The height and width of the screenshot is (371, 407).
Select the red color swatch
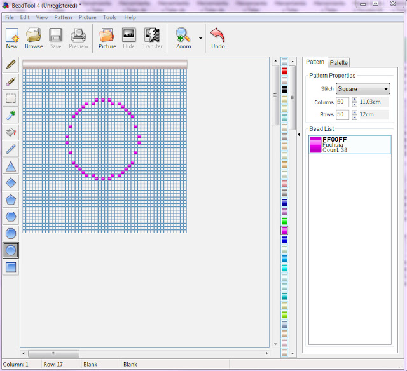[x=284, y=71]
